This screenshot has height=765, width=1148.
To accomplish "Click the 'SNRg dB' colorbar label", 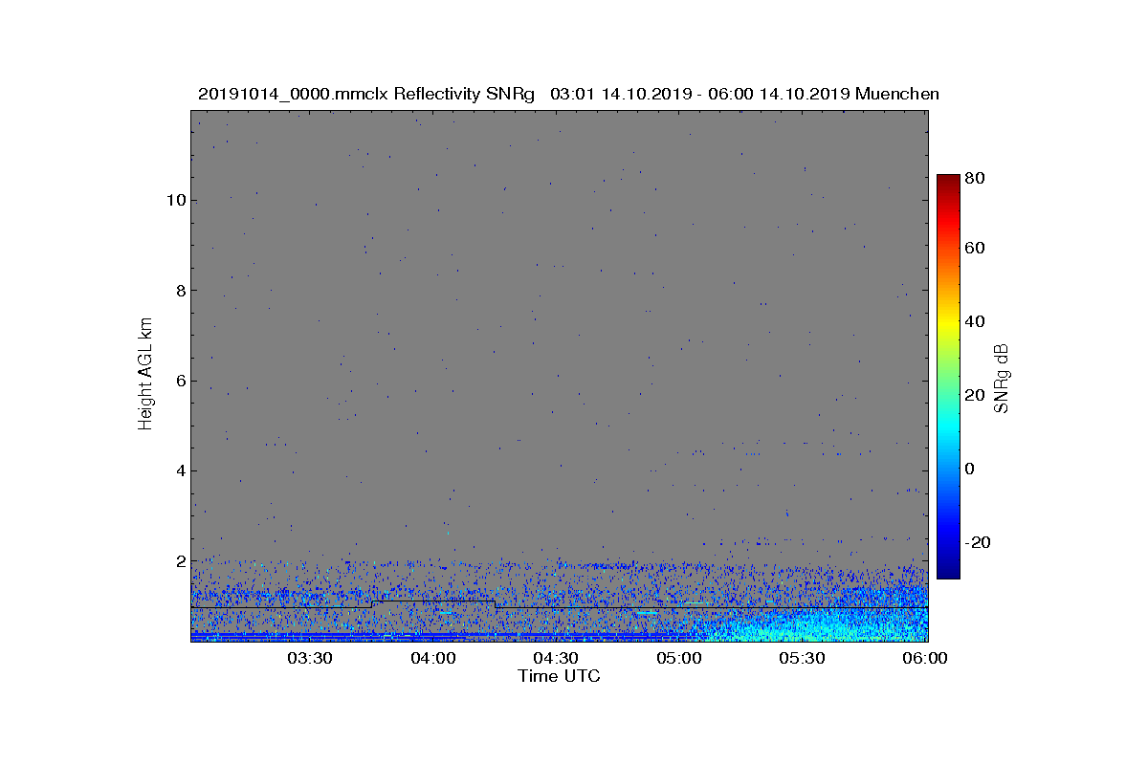I will tap(1002, 378).
